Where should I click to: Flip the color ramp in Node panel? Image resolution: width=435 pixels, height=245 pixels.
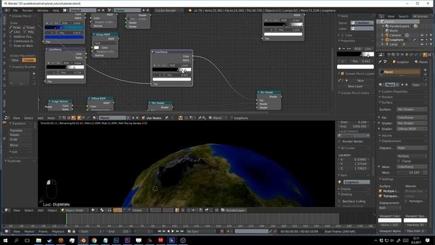point(349,48)
